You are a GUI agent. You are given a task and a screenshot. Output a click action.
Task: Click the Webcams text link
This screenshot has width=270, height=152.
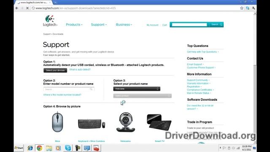coord(125,141)
